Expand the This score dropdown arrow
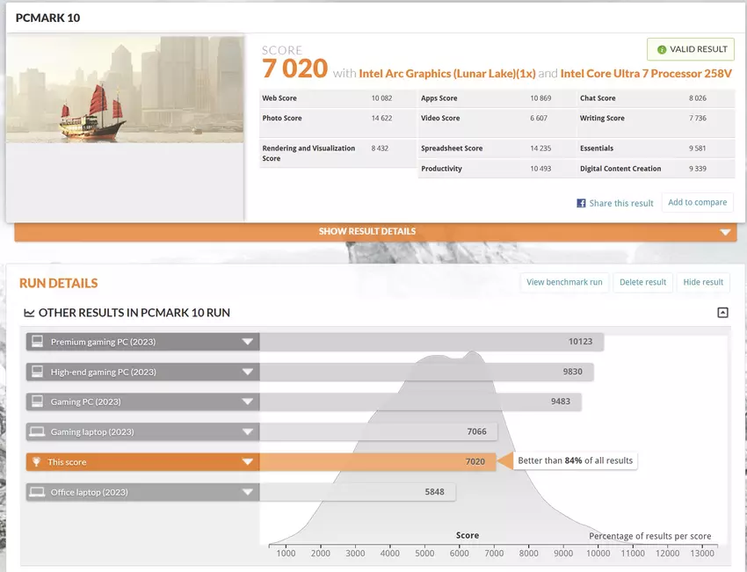Viewport: 747px width, 572px height. click(248, 462)
